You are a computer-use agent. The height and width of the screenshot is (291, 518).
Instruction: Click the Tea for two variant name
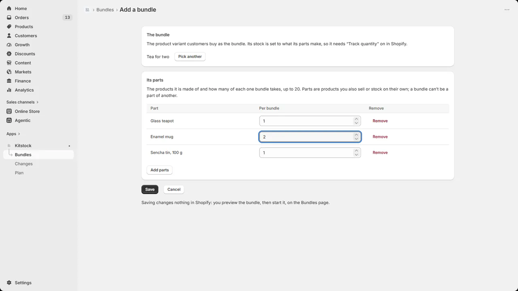tap(158, 57)
